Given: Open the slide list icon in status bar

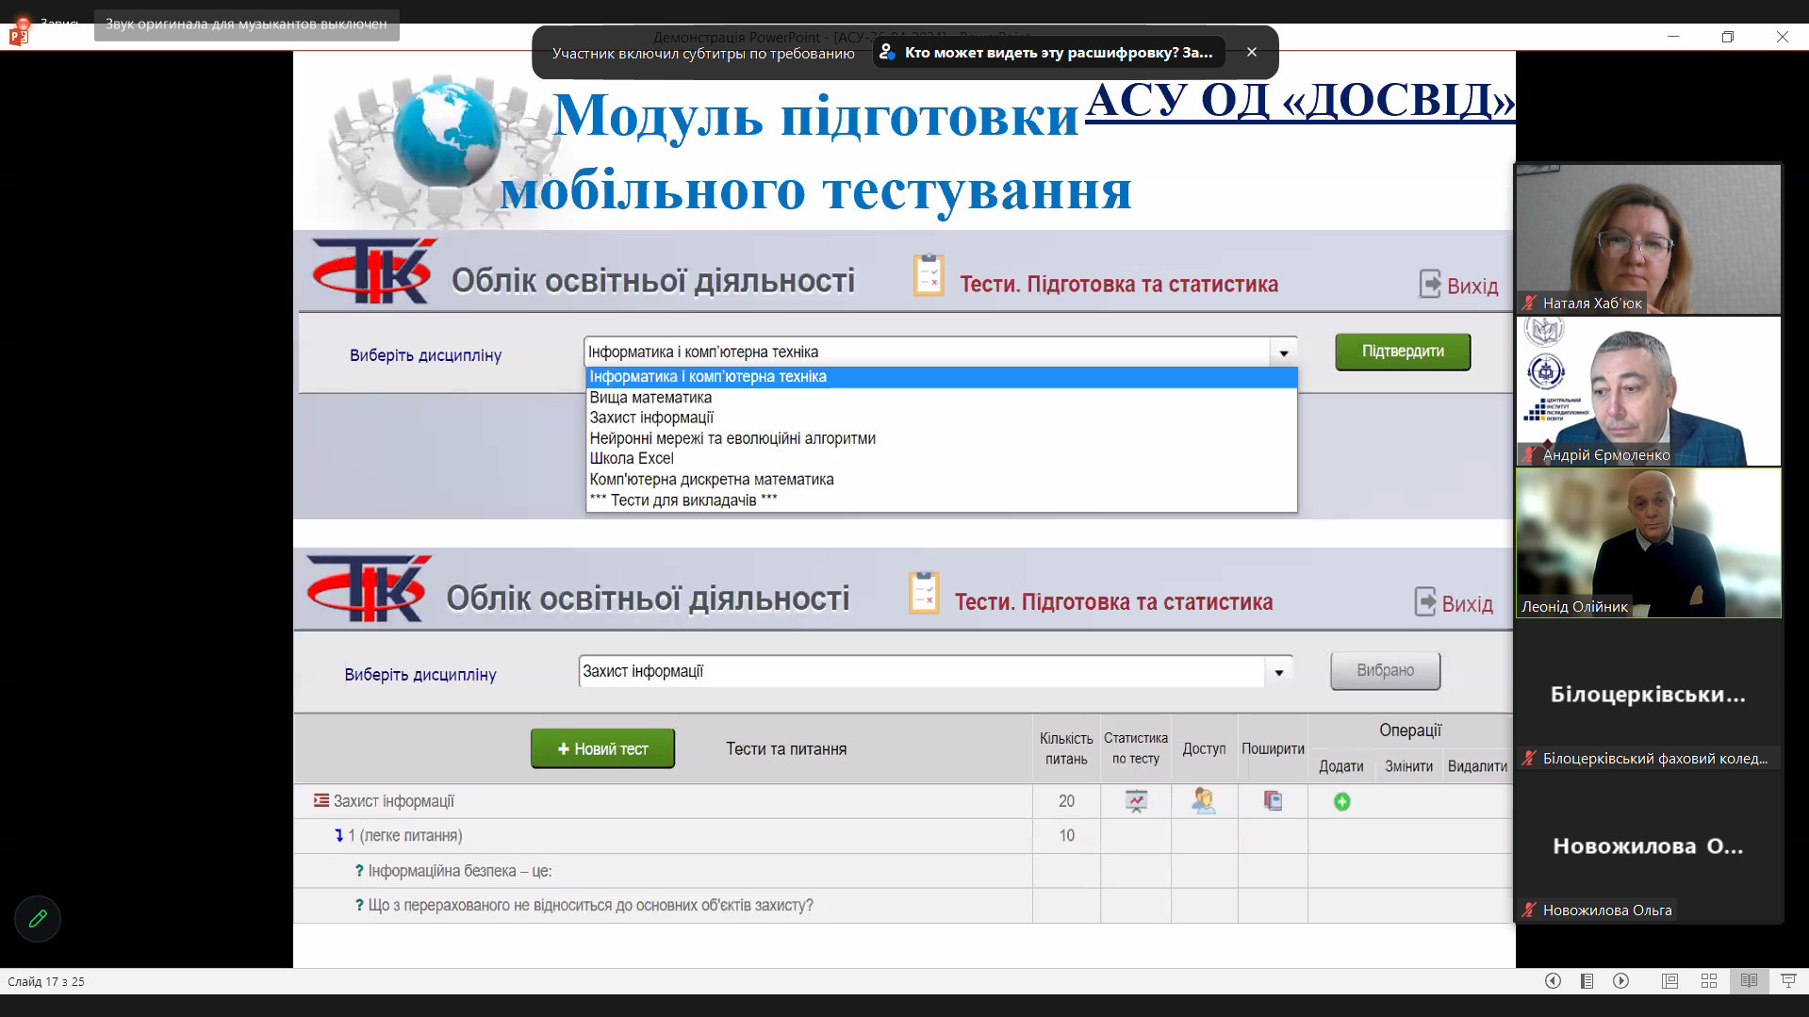Looking at the screenshot, I should tap(1587, 981).
